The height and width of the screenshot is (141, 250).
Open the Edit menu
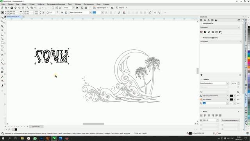click(x=11, y=4)
